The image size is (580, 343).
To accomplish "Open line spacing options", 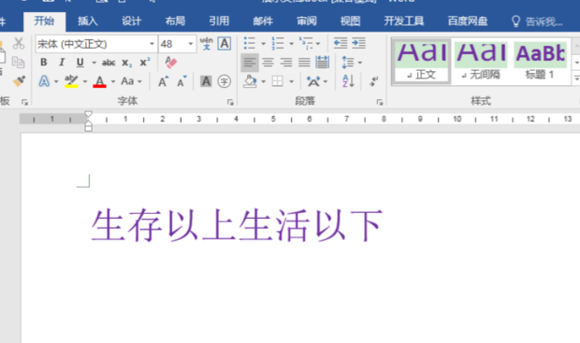I will (x=352, y=62).
